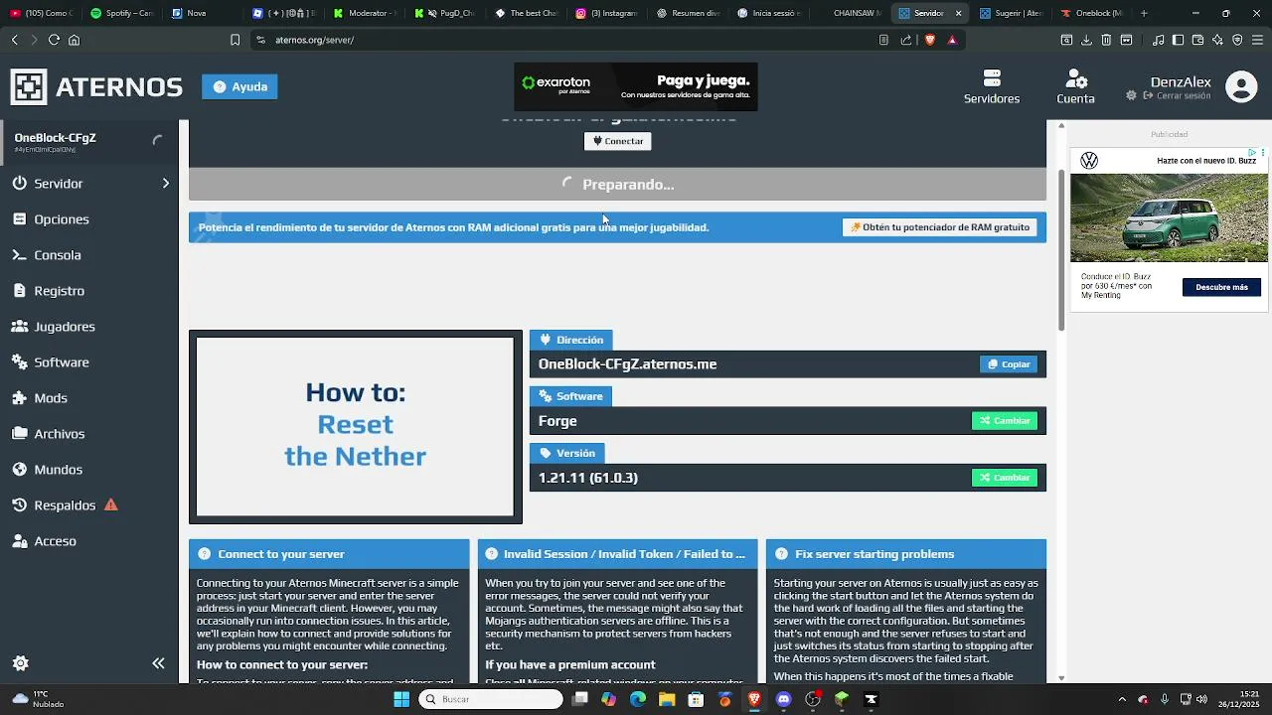The width and height of the screenshot is (1272, 715).
Task: Switch to the Spotify browser tab
Action: [122, 13]
